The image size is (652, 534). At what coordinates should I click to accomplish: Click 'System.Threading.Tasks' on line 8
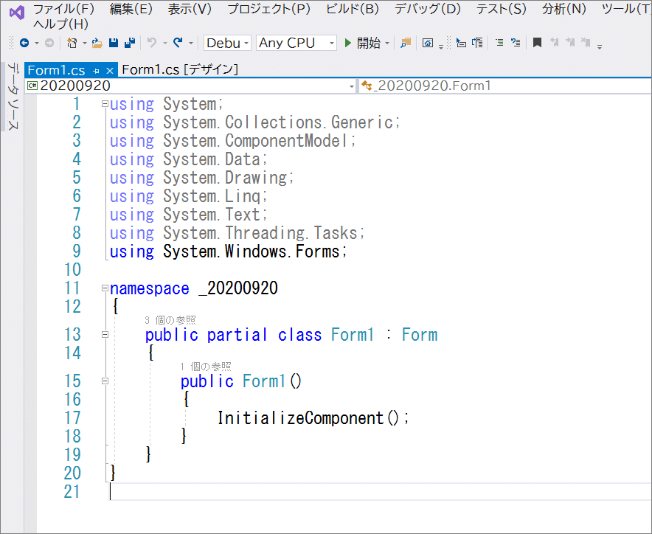point(260,233)
